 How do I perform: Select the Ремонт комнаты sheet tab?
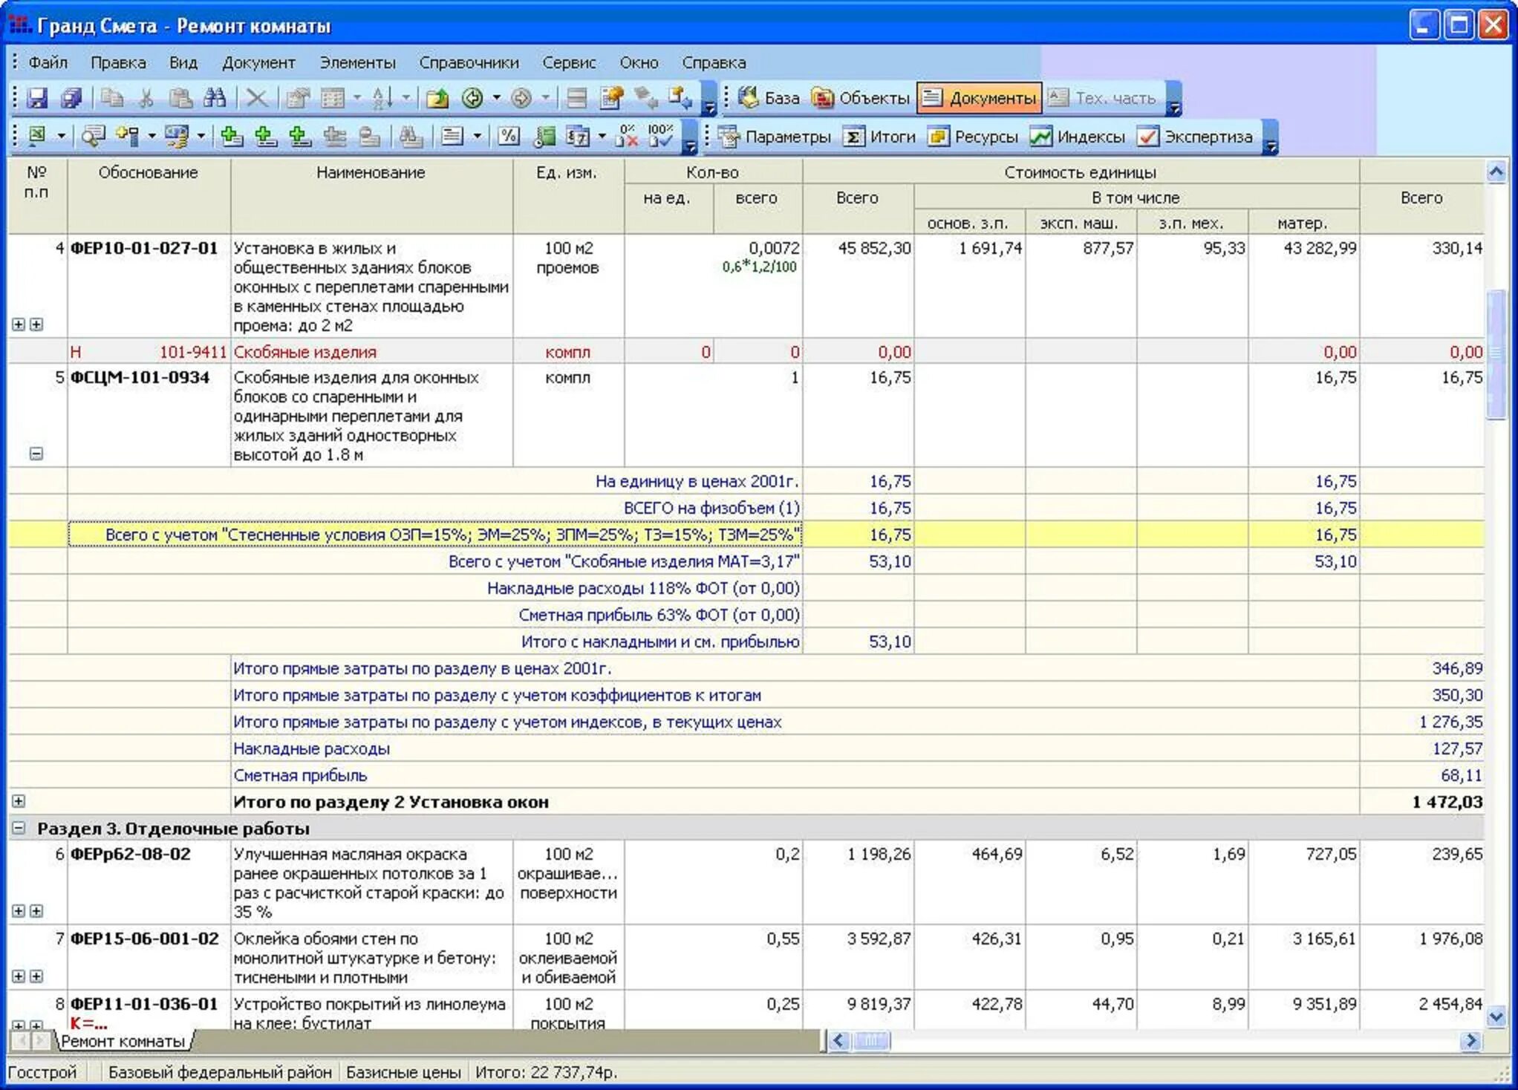(x=123, y=1041)
